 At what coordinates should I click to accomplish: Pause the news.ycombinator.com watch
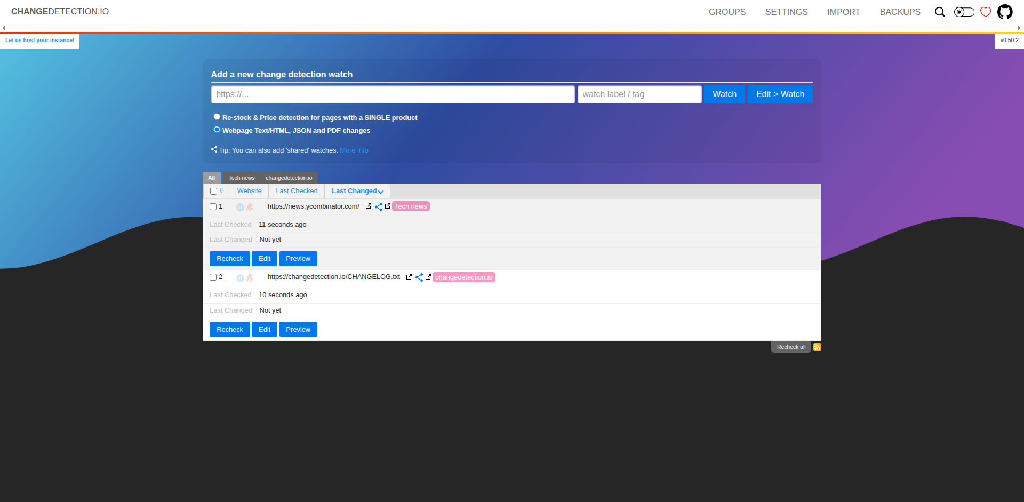(240, 207)
